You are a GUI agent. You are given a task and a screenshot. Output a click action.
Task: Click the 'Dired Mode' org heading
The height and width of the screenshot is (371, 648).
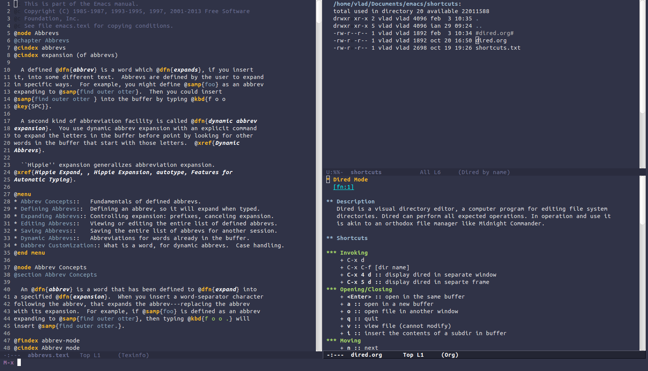(x=350, y=180)
